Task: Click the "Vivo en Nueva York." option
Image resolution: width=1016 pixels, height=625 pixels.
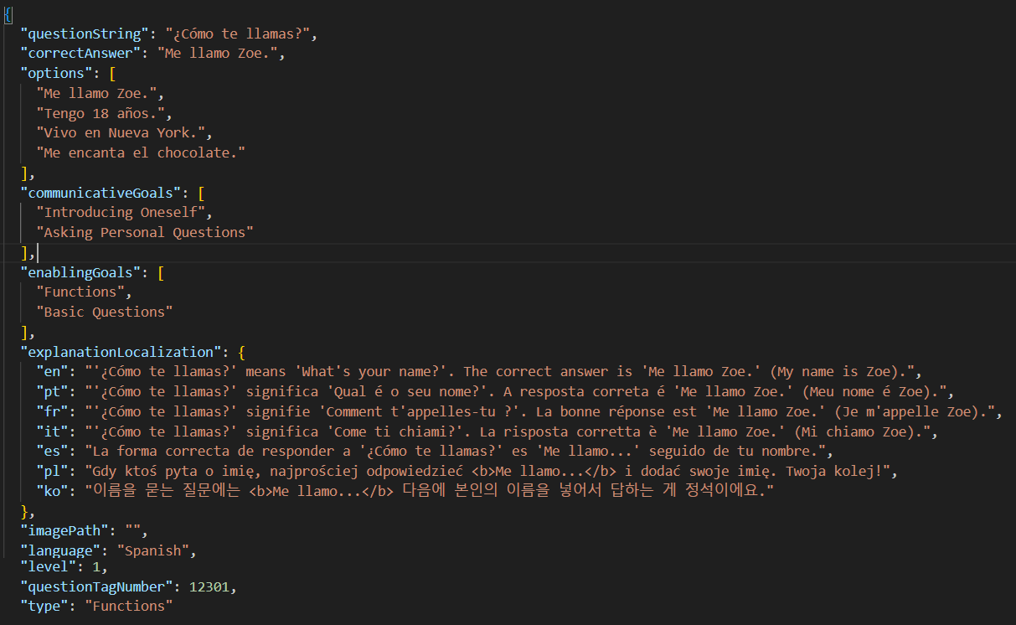Action: (x=125, y=133)
